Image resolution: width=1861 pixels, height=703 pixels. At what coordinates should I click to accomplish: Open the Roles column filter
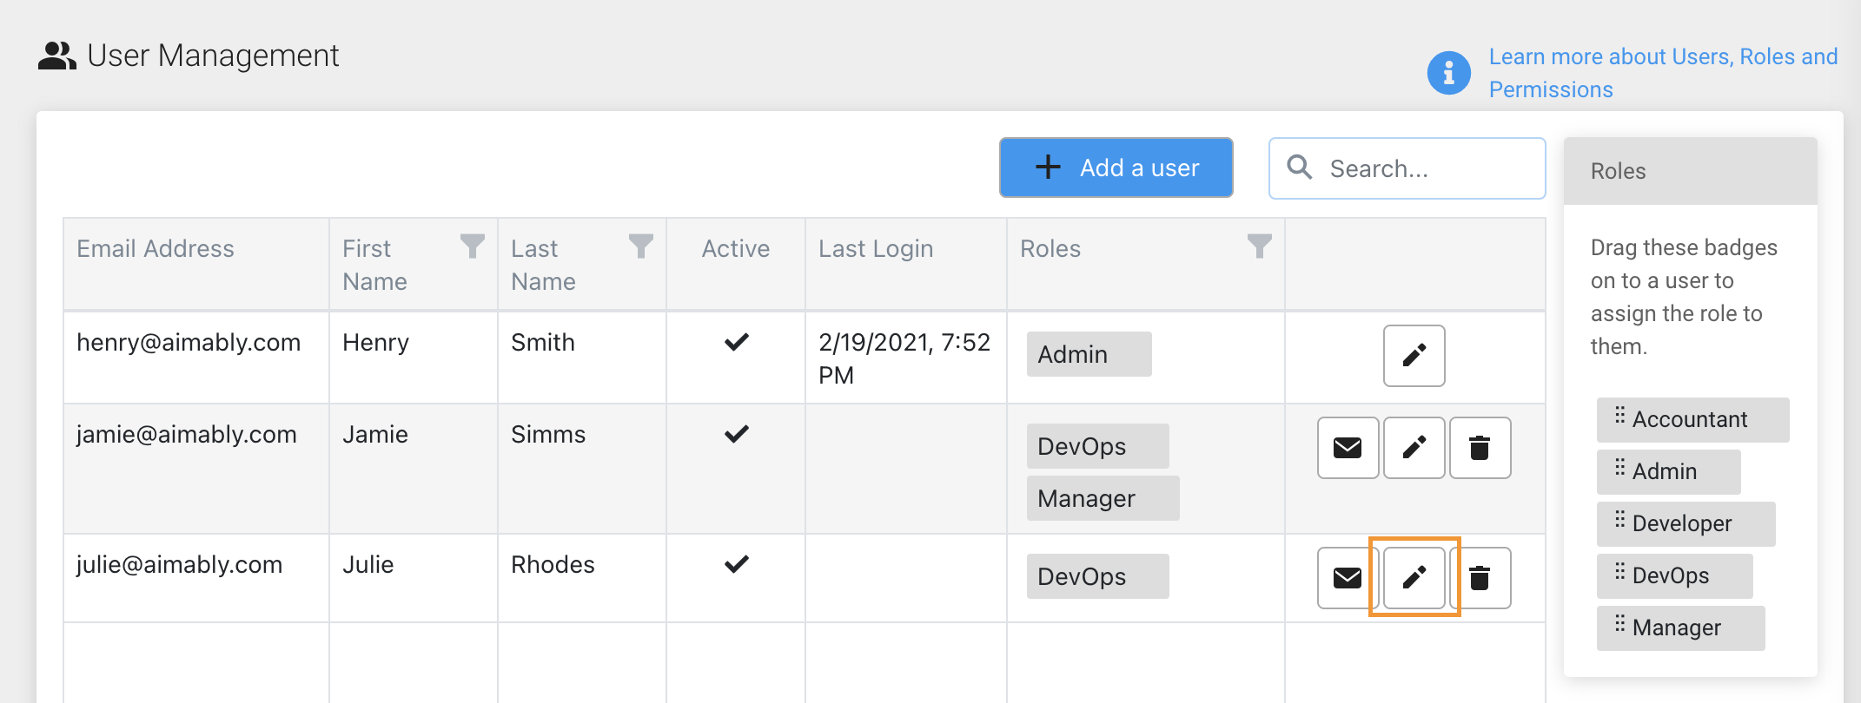click(1259, 246)
